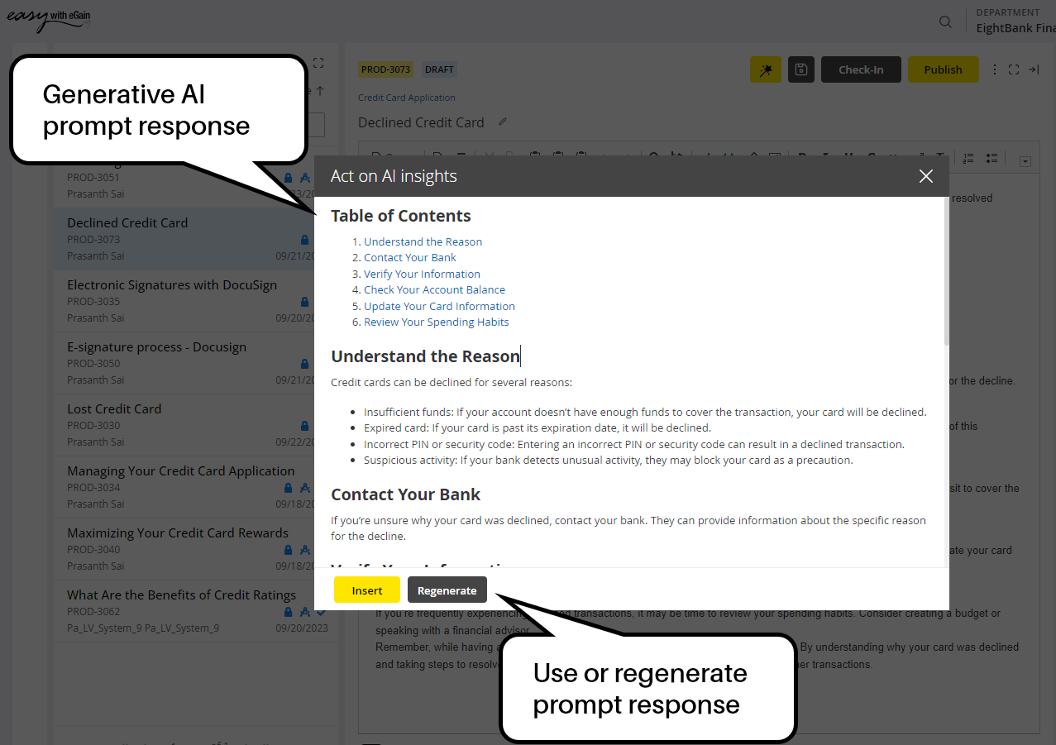Collapse the right panel arrow icon
This screenshot has height=745, width=1056.
[1034, 69]
